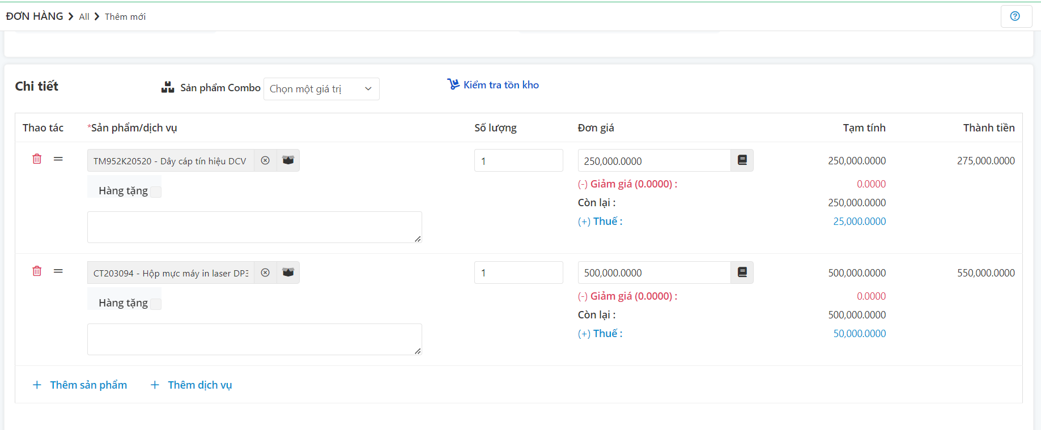Open price book icon beside 250,000.0000
1041x430 pixels.
(x=742, y=160)
